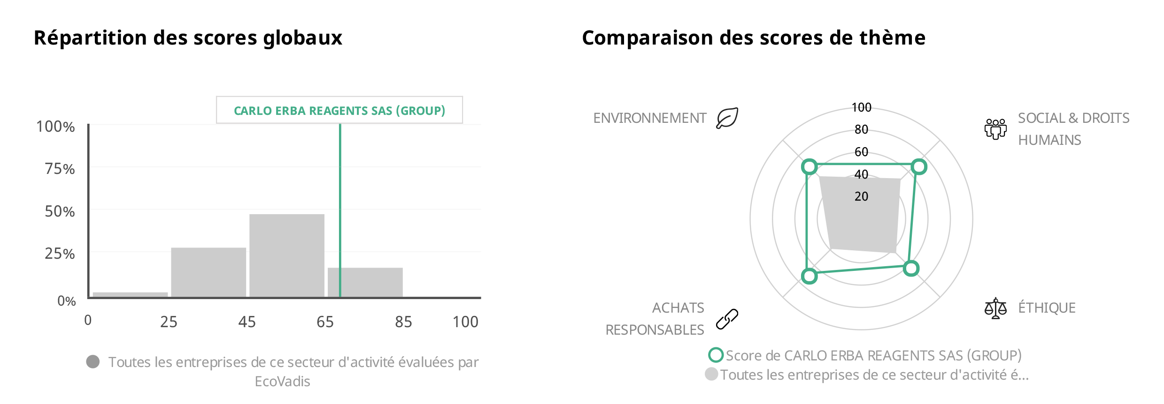Click the 25–45 histogram bar
The width and height of the screenshot is (1164, 404).
[208, 272]
